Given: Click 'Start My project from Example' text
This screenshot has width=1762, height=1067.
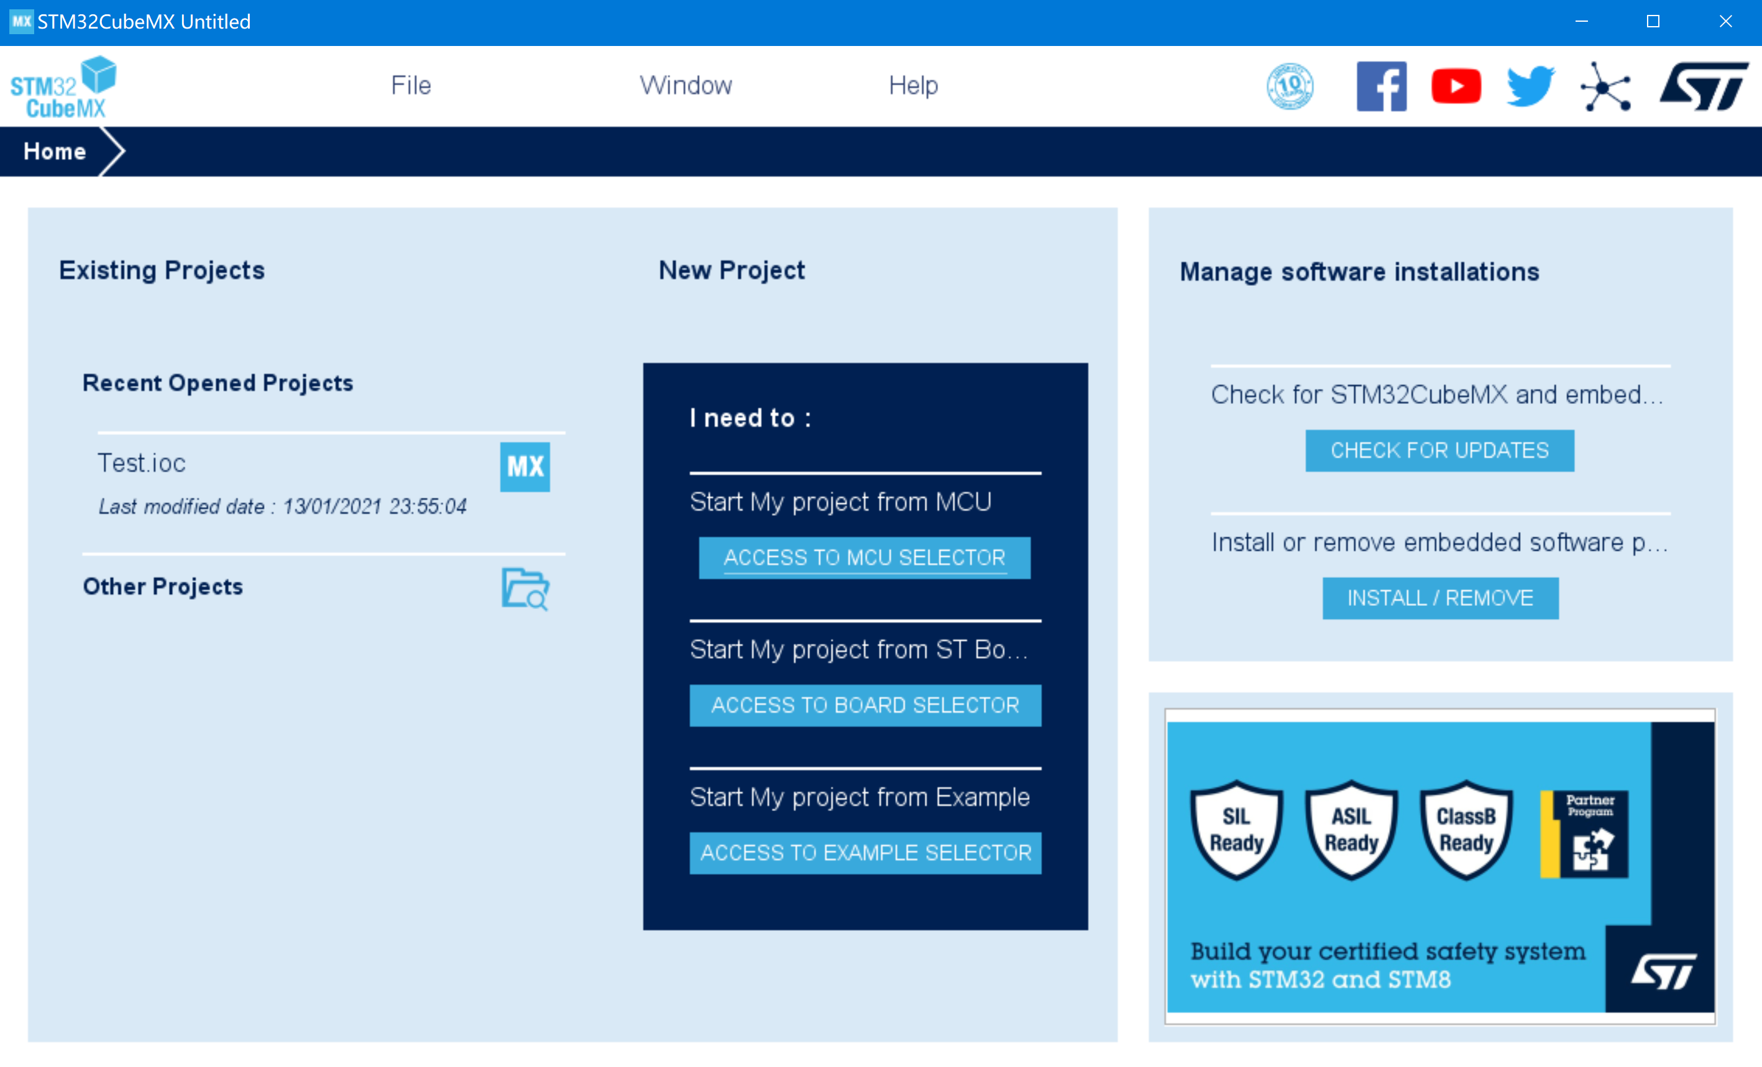Looking at the screenshot, I should tap(860, 797).
